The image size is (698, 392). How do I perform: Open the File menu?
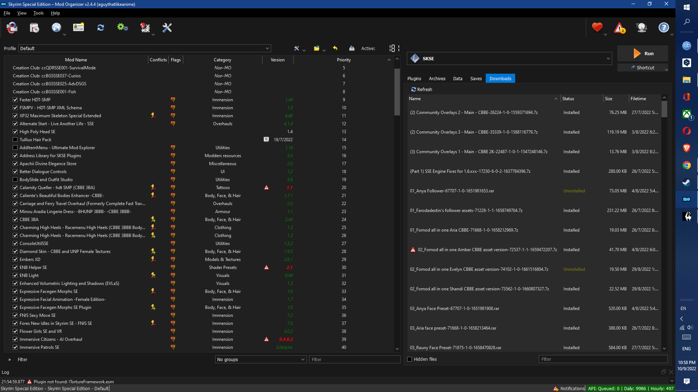[7, 13]
